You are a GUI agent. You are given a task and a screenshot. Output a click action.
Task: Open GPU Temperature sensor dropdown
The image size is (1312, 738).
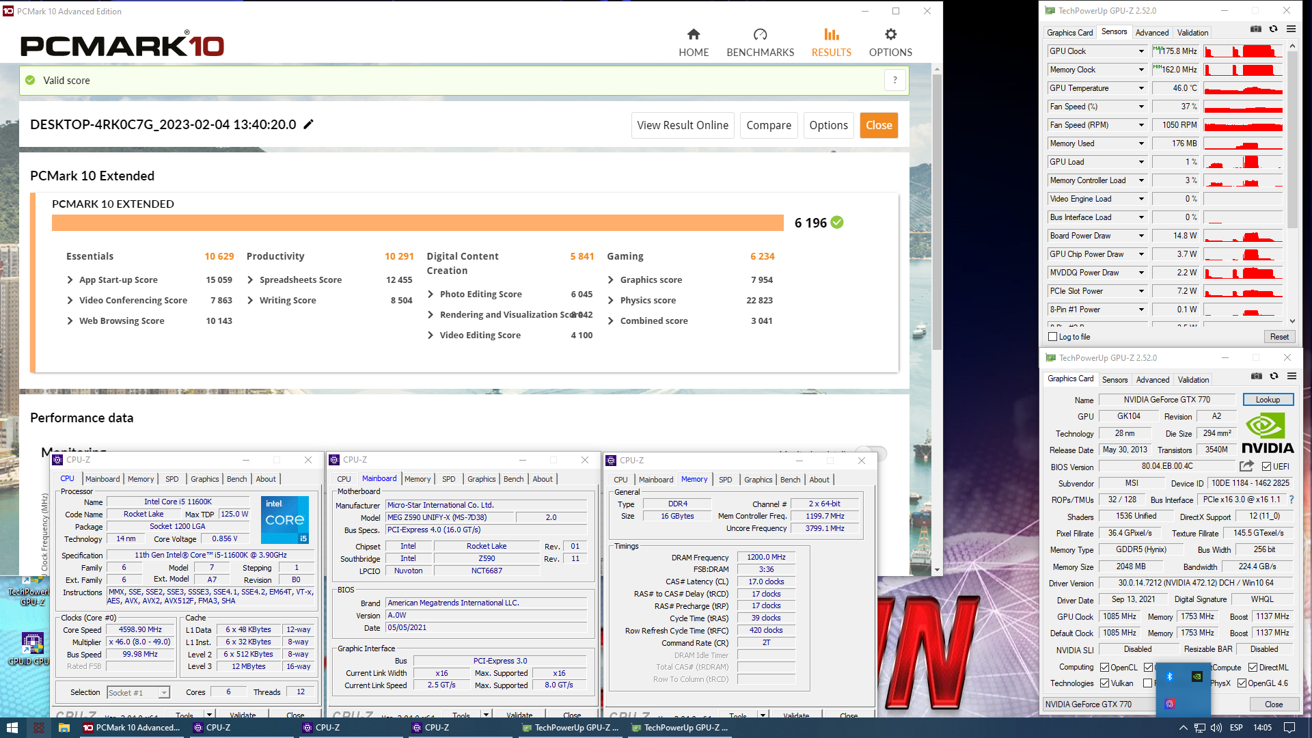click(1140, 88)
